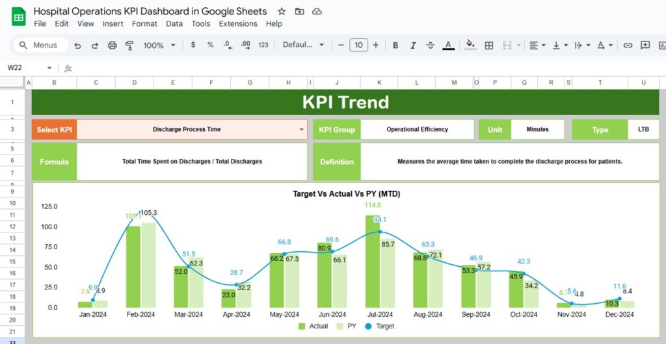This screenshot has height=344, width=666.
Task: Toggle italic formatting
Action: click(x=413, y=45)
